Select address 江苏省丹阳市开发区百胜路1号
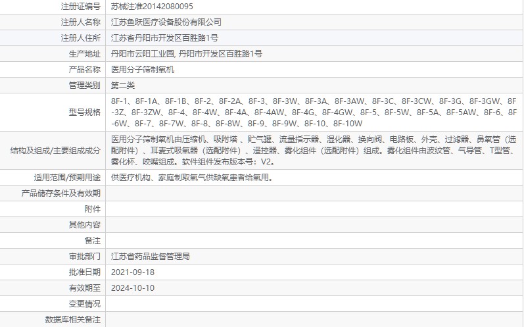 164,38
